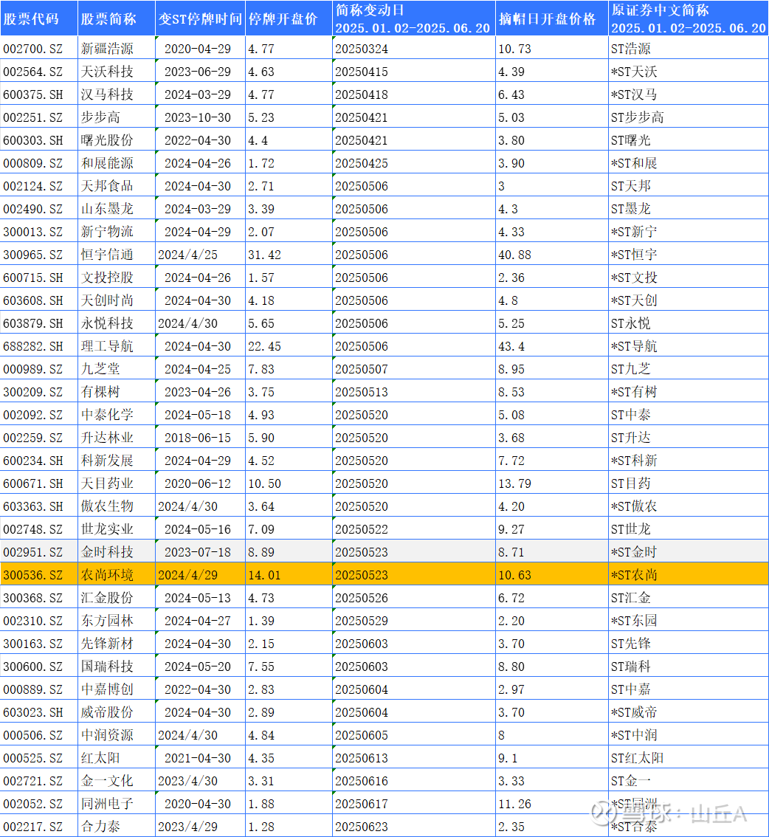Click the 科新发展 cell
The width and height of the screenshot is (769, 837).
(x=117, y=461)
